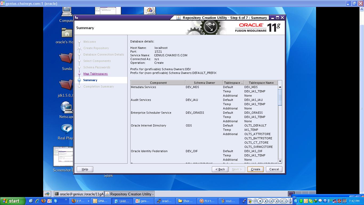
Task: Open the taskbar clock showing 7:42 PM
Action: tap(354, 201)
